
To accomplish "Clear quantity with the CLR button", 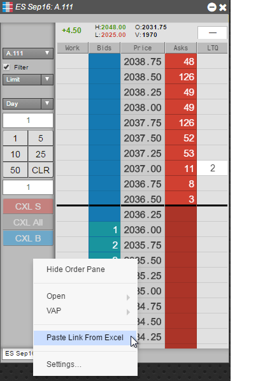I will point(41,170).
